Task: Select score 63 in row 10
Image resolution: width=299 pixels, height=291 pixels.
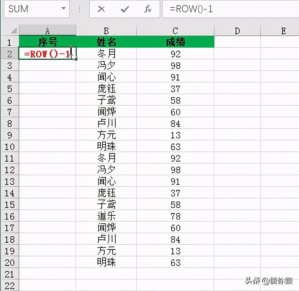Action: [175, 146]
